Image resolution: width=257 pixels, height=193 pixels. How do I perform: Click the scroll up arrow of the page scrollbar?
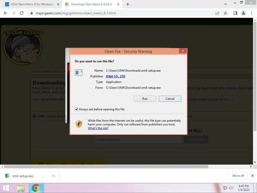click(x=255, y=20)
